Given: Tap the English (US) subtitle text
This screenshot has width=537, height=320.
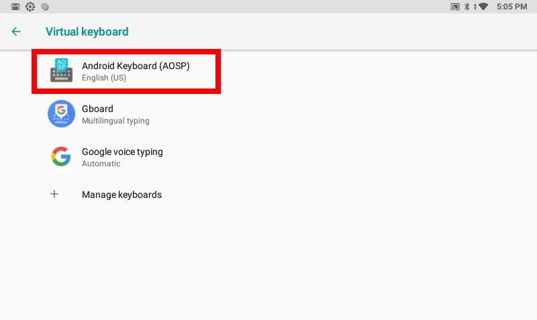Looking at the screenshot, I should pos(104,78).
